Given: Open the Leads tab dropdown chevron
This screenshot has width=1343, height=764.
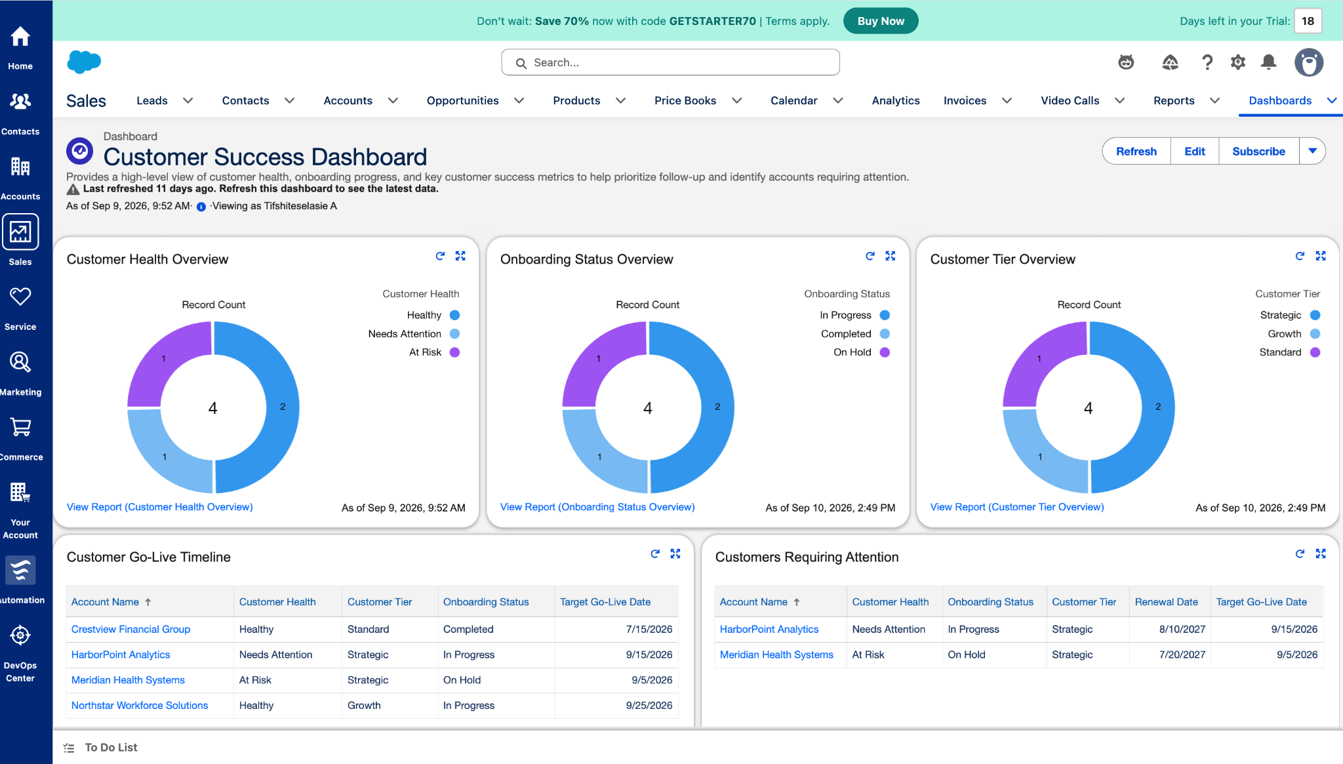Looking at the screenshot, I should click(x=188, y=100).
